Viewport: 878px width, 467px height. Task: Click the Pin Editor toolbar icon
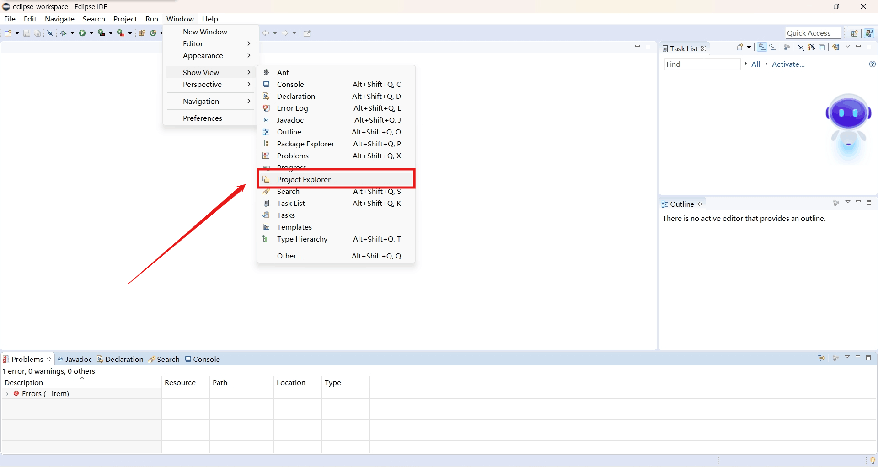(x=307, y=33)
